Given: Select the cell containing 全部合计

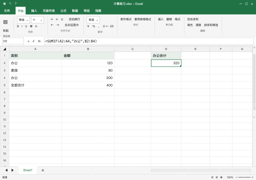Looking at the screenshot, I should pos(35,85).
